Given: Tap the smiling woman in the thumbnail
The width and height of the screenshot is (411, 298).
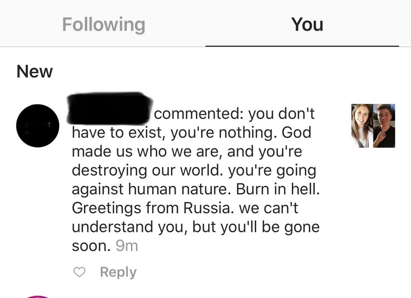Looking at the screenshot, I should click(362, 125).
